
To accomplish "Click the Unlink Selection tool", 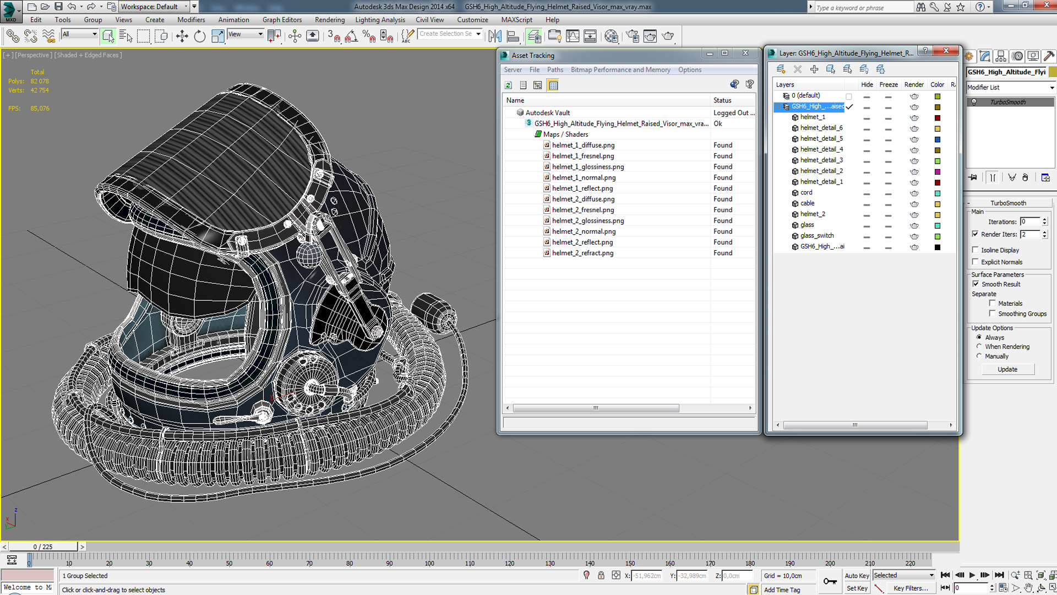I will click(x=30, y=36).
